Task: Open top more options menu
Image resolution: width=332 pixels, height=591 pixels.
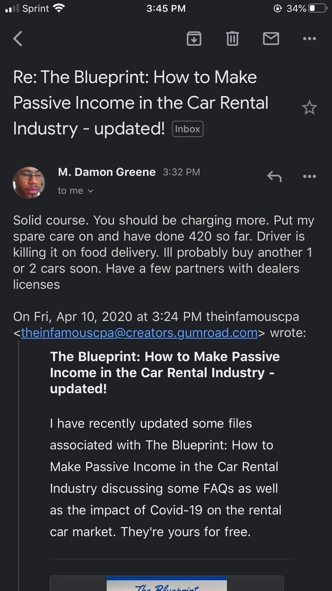Action: pos(309,39)
